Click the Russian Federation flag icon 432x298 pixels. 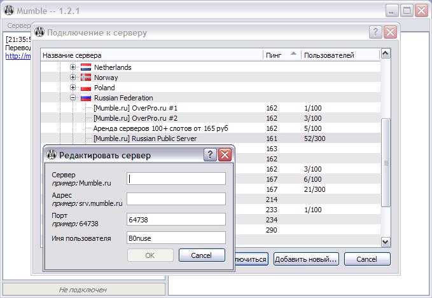coord(86,98)
